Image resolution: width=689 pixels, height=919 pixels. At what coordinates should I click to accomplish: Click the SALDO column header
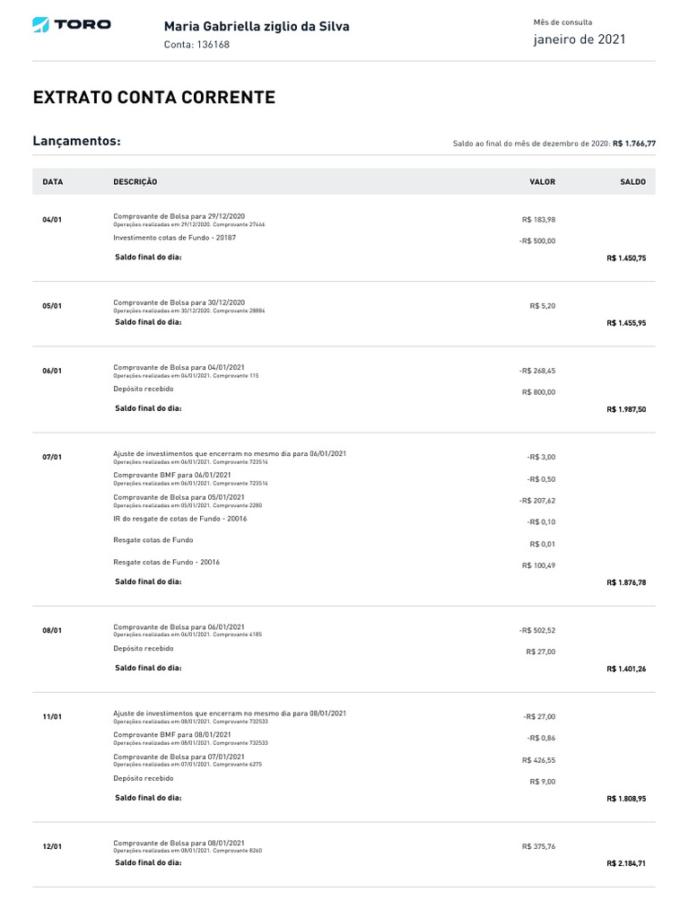click(632, 182)
